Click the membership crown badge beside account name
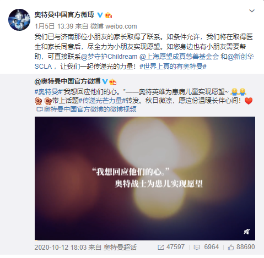Viewport: 264px width, 258px height. [109, 15]
